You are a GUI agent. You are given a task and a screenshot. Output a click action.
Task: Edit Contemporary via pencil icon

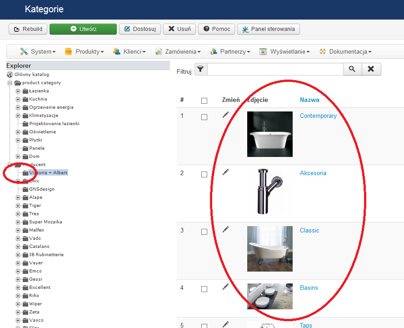(x=225, y=115)
